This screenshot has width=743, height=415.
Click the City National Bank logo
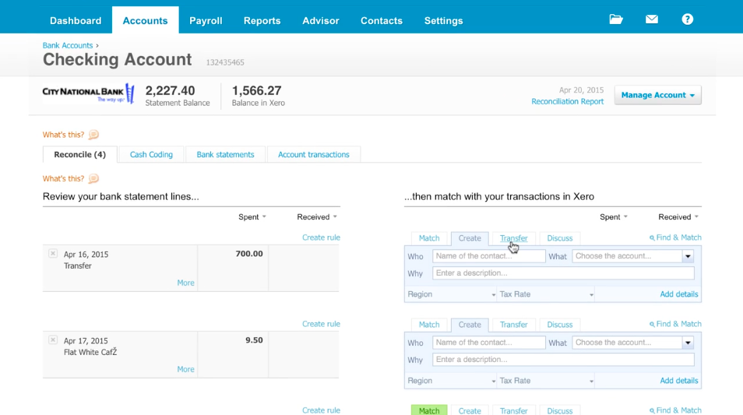(89, 93)
